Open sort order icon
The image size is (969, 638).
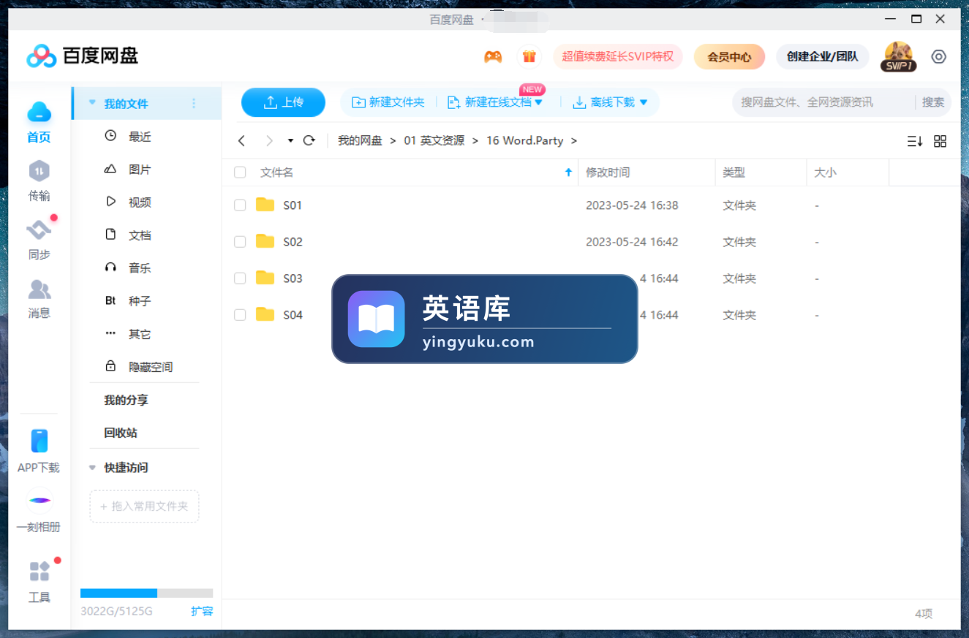[915, 141]
